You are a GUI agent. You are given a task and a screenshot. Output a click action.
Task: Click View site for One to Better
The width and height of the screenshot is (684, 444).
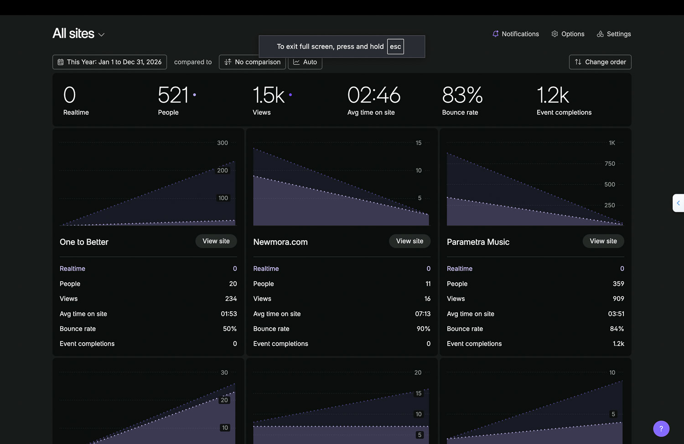[x=216, y=241]
